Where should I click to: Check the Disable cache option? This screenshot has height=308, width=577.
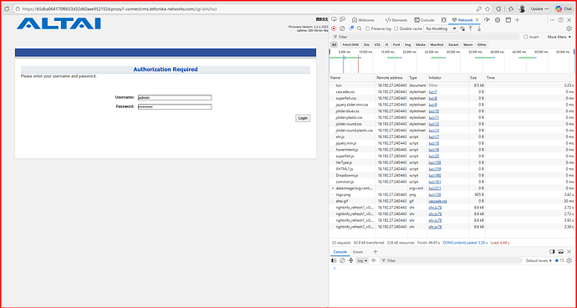pos(396,28)
